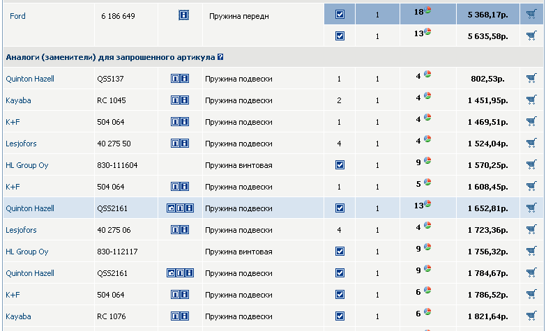Open K+F link in 1 469,51р. row

point(13,122)
